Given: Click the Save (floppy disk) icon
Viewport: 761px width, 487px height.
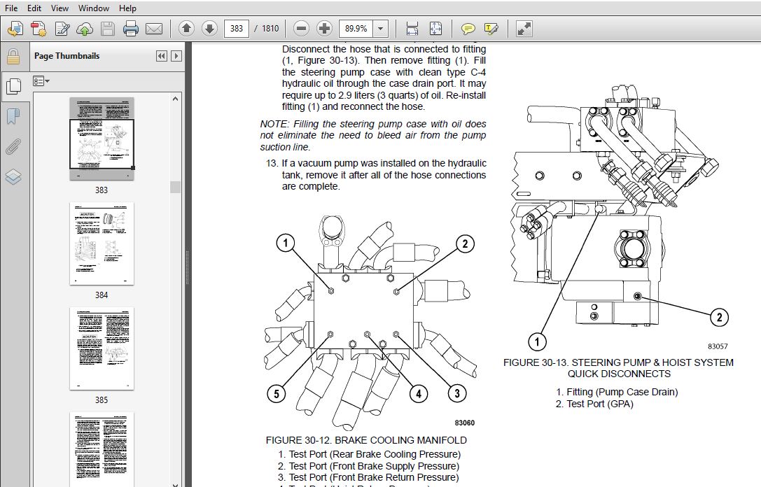Looking at the screenshot, I should point(108,29).
